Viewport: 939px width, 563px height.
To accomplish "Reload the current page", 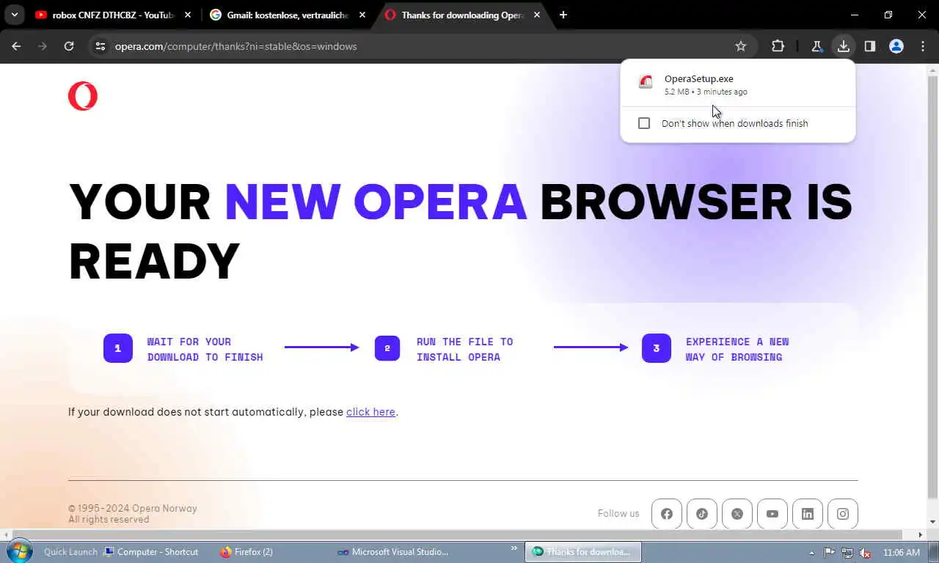I will click(69, 46).
